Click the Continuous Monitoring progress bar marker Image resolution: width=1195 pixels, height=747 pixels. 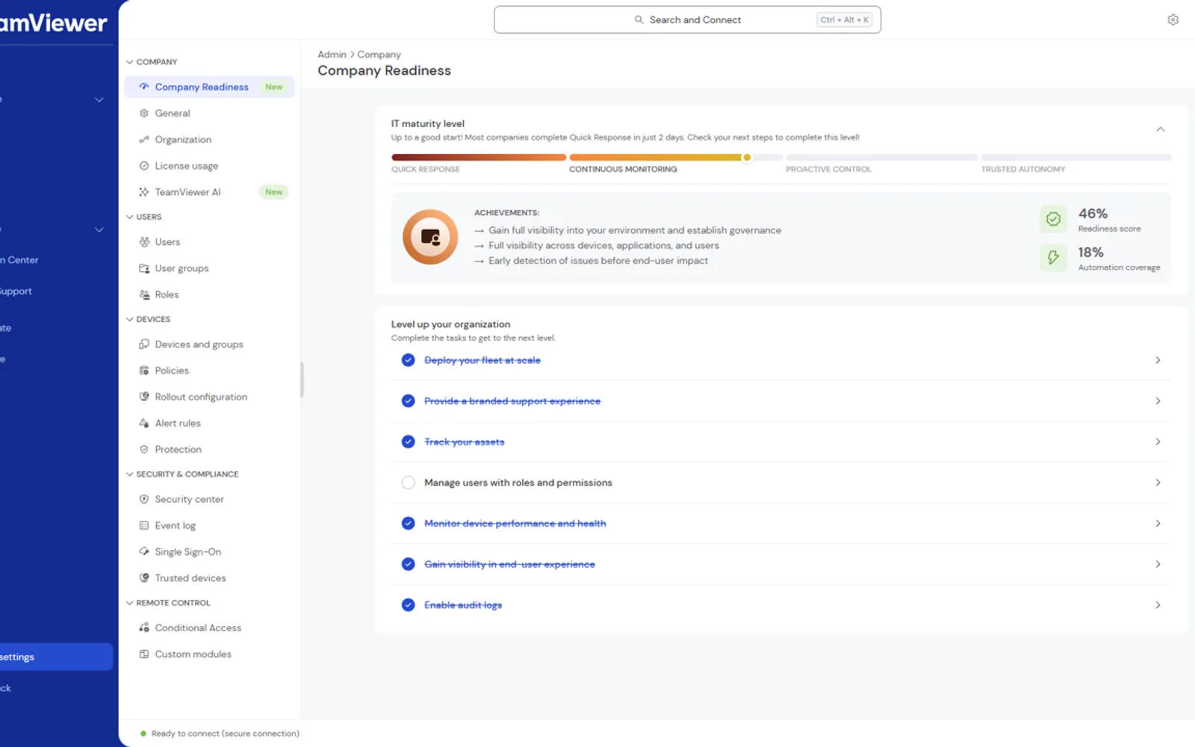747,158
